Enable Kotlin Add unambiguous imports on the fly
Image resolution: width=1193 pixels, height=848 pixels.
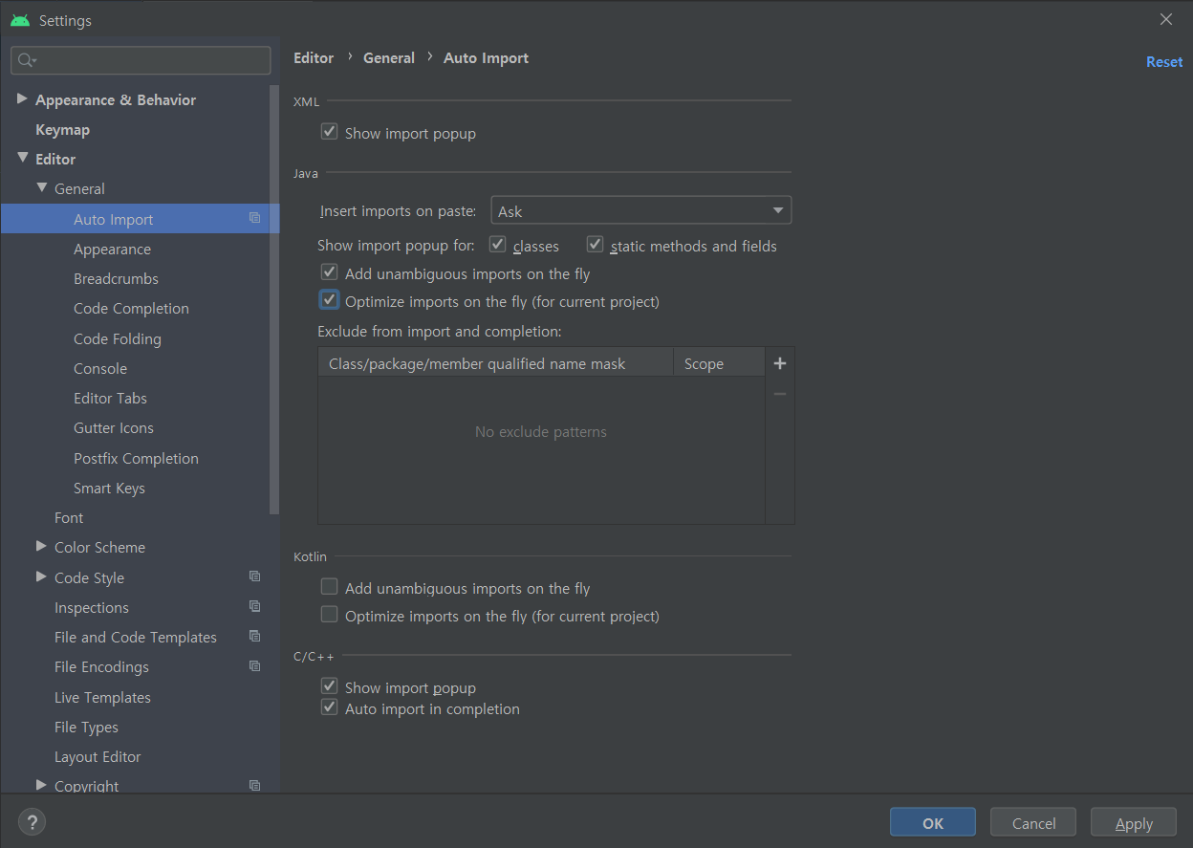click(x=329, y=587)
